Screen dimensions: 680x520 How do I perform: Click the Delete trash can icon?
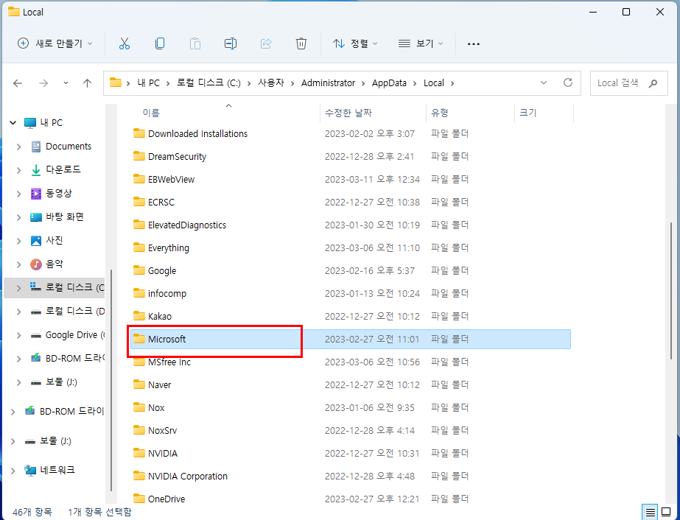point(301,43)
